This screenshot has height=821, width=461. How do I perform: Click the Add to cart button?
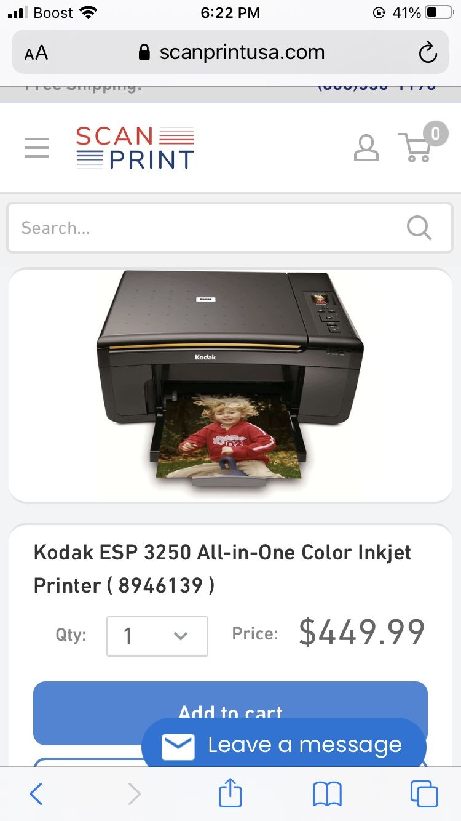(230, 713)
